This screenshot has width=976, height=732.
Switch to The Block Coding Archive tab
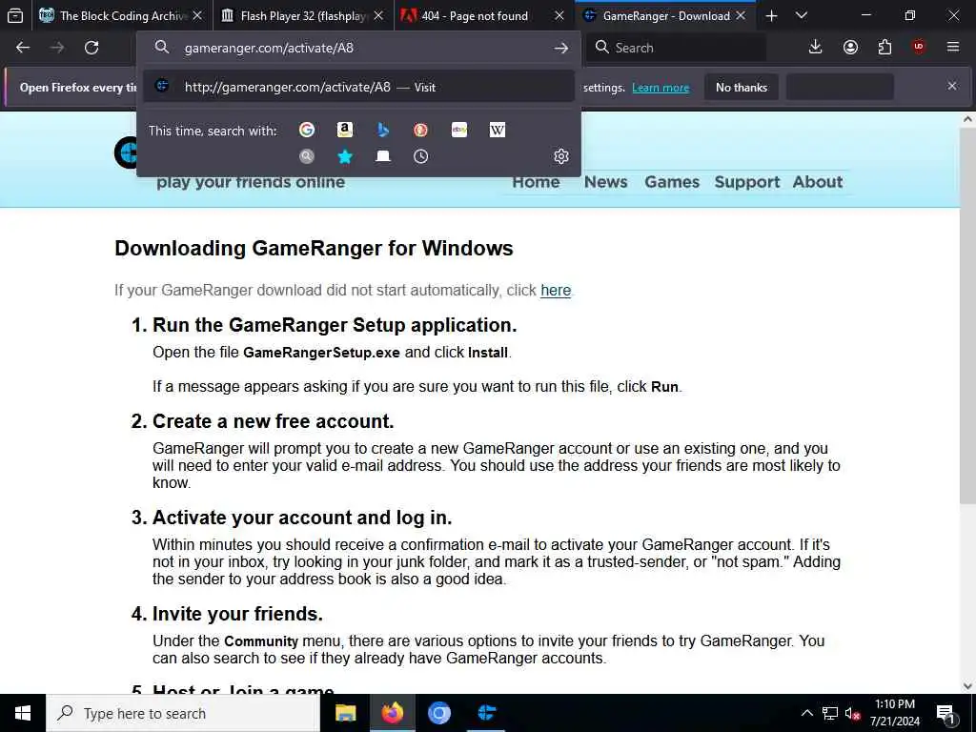[122, 15]
